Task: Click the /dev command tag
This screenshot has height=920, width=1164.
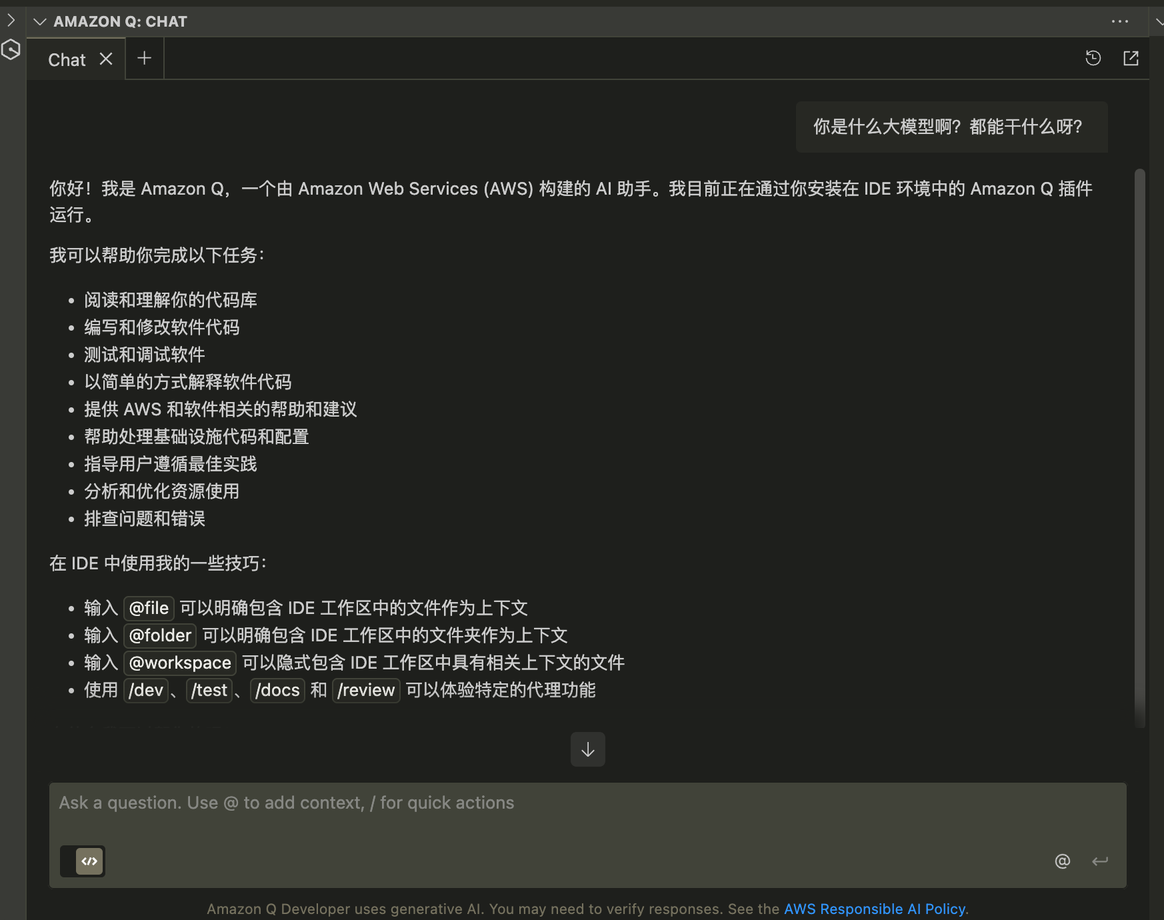Action: pyautogui.click(x=146, y=690)
